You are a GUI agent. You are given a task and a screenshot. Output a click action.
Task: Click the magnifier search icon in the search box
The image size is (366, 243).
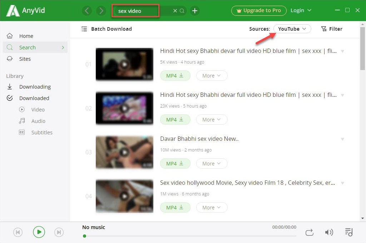pyautogui.click(x=182, y=11)
